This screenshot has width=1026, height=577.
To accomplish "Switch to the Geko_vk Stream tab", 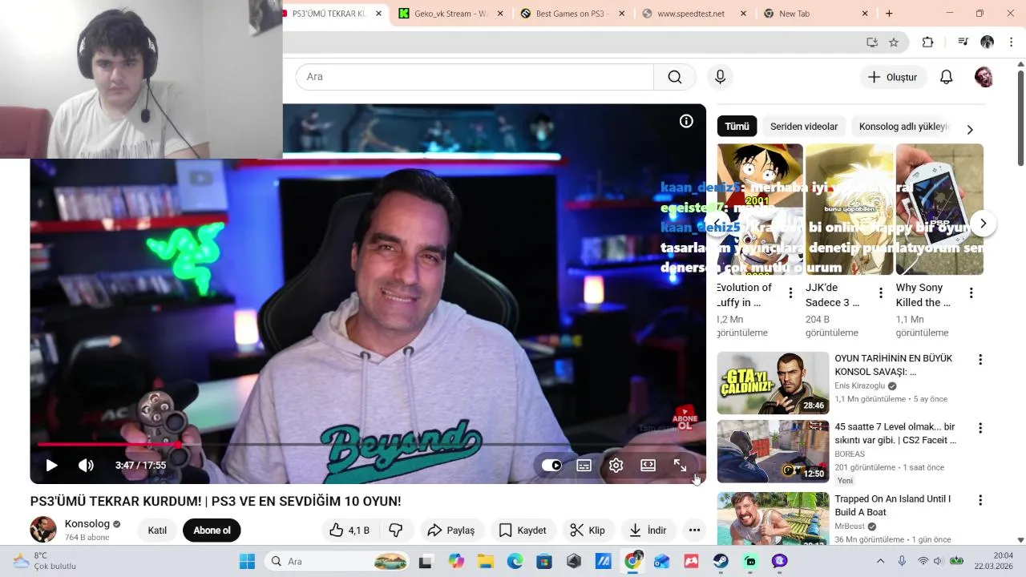I will click(451, 14).
